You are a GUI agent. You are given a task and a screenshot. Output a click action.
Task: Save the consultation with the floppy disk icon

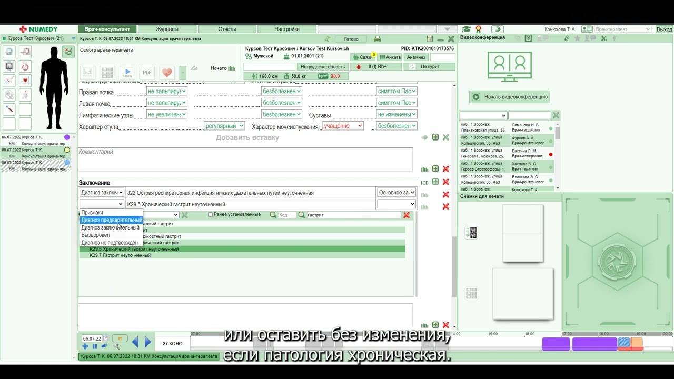point(430,39)
